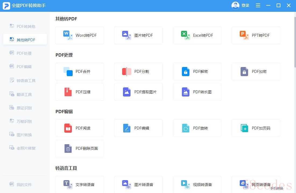Click the 全能PDF转换助手 title text
This screenshot has width=296, height=193.
(x=29, y=5)
